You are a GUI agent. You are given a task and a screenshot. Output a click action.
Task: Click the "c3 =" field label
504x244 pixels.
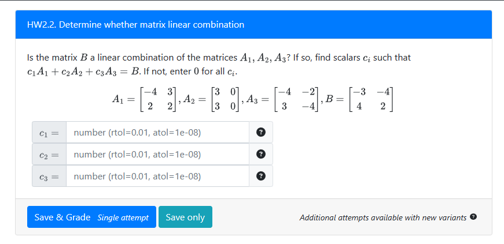pos(49,177)
